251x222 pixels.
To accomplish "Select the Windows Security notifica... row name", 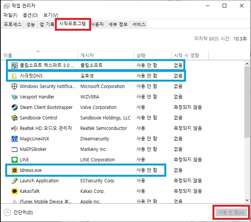I will 47,86.
